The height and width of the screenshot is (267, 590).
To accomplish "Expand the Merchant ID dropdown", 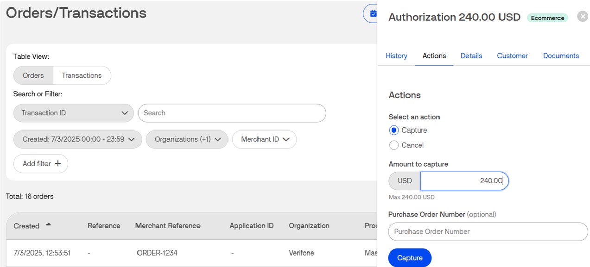I will (x=264, y=139).
